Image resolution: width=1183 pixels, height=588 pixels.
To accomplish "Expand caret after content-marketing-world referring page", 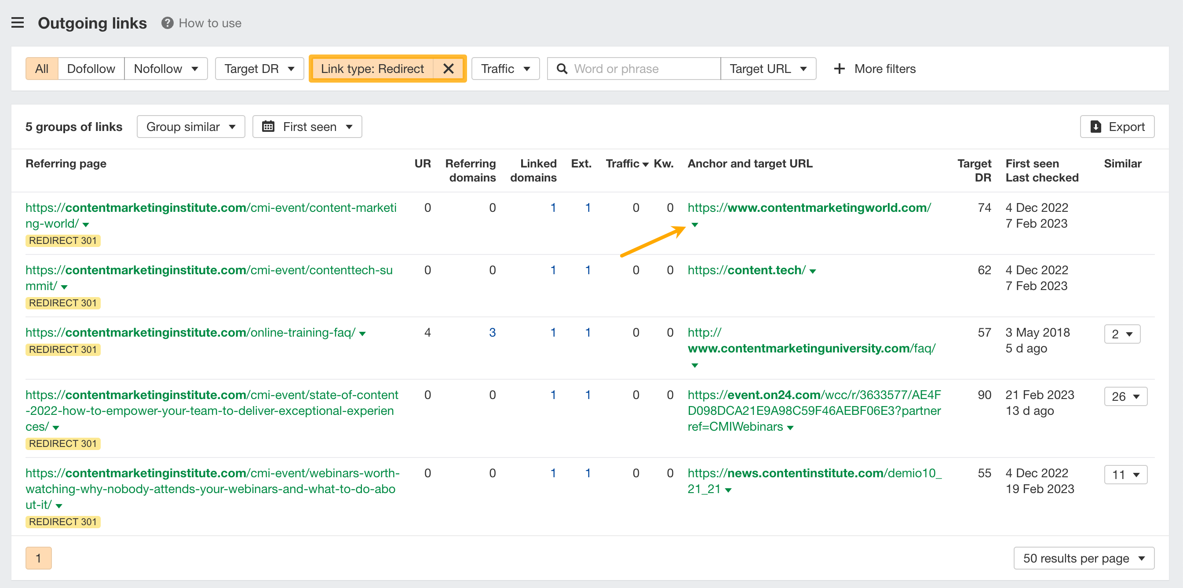I will (x=86, y=225).
